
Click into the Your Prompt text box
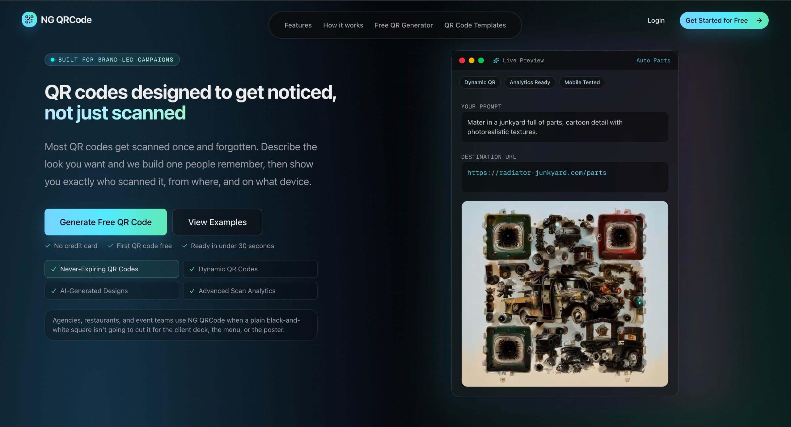(565, 127)
